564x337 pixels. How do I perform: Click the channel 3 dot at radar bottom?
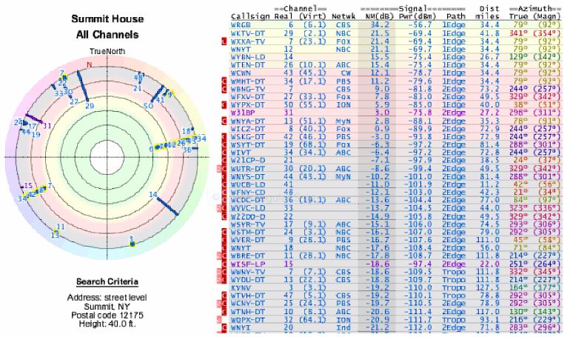(x=131, y=241)
